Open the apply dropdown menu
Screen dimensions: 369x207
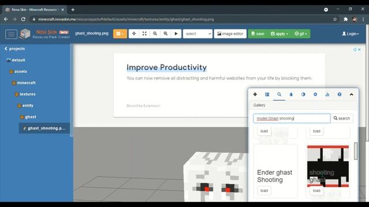click(x=279, y=34)
